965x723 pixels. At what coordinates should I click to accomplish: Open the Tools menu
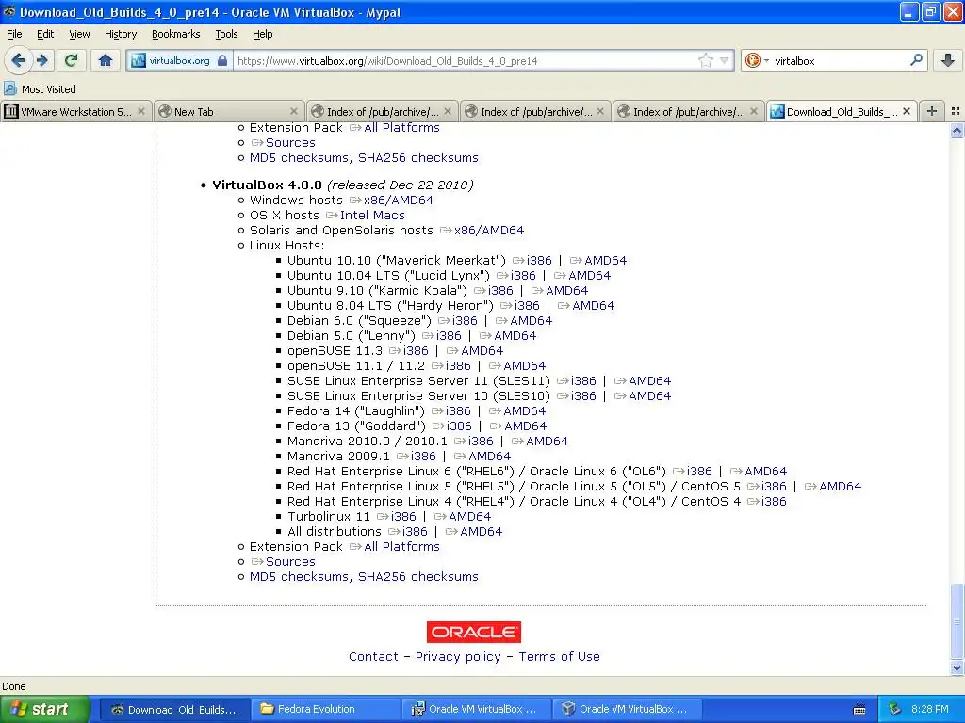click(226, 34)
